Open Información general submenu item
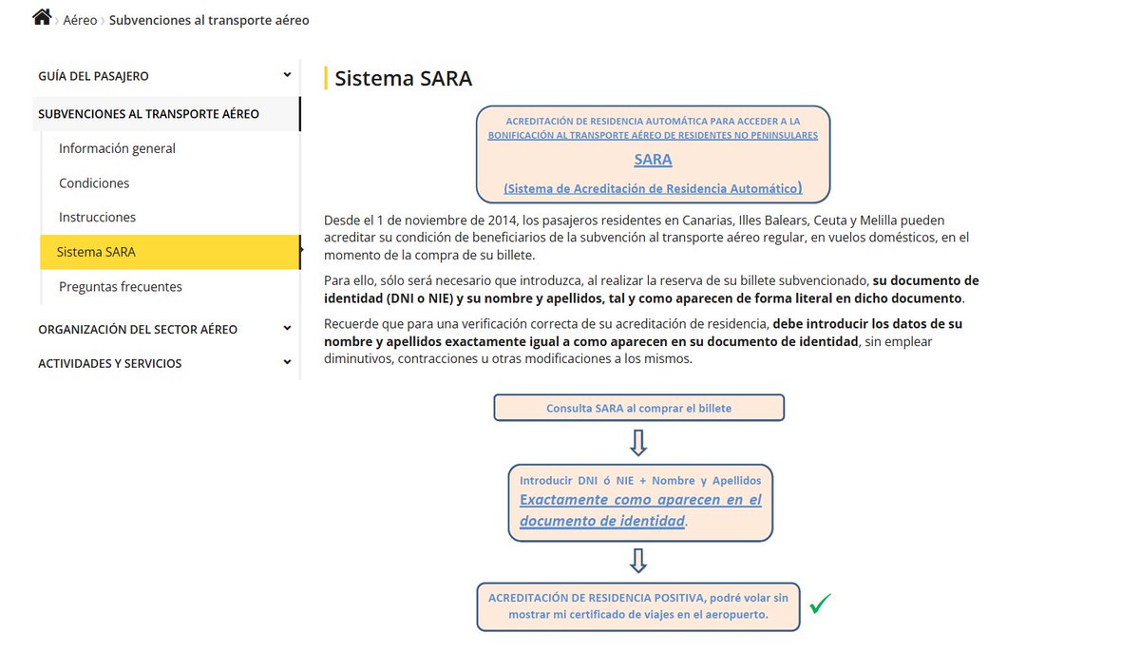This screenshot has height=652, width=1140. tap(117, 148)
